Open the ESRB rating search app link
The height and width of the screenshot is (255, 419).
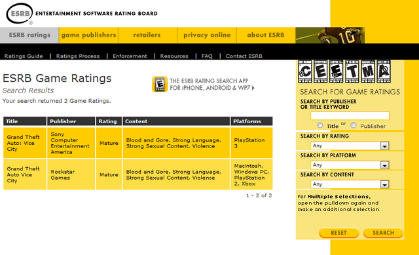point(212,85)
